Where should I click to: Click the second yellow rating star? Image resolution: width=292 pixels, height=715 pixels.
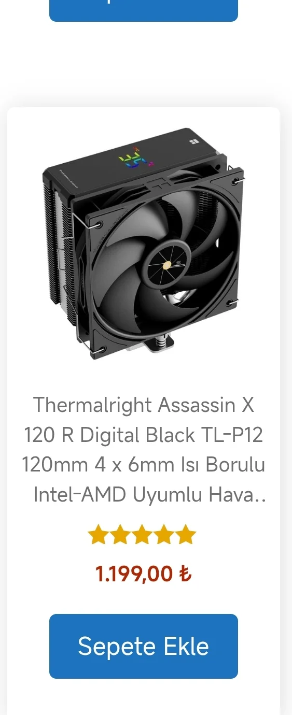pyautogui.click(x=119, y=535)
